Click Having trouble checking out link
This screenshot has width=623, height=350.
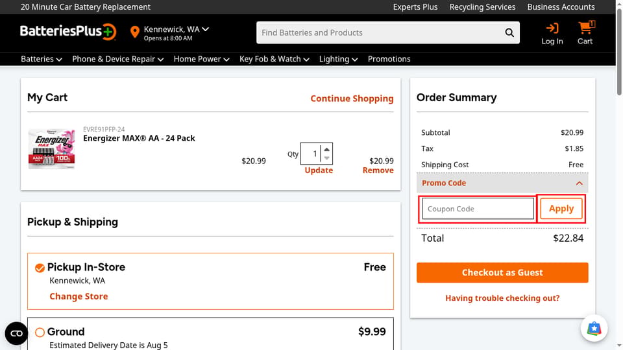pos(502,298)
